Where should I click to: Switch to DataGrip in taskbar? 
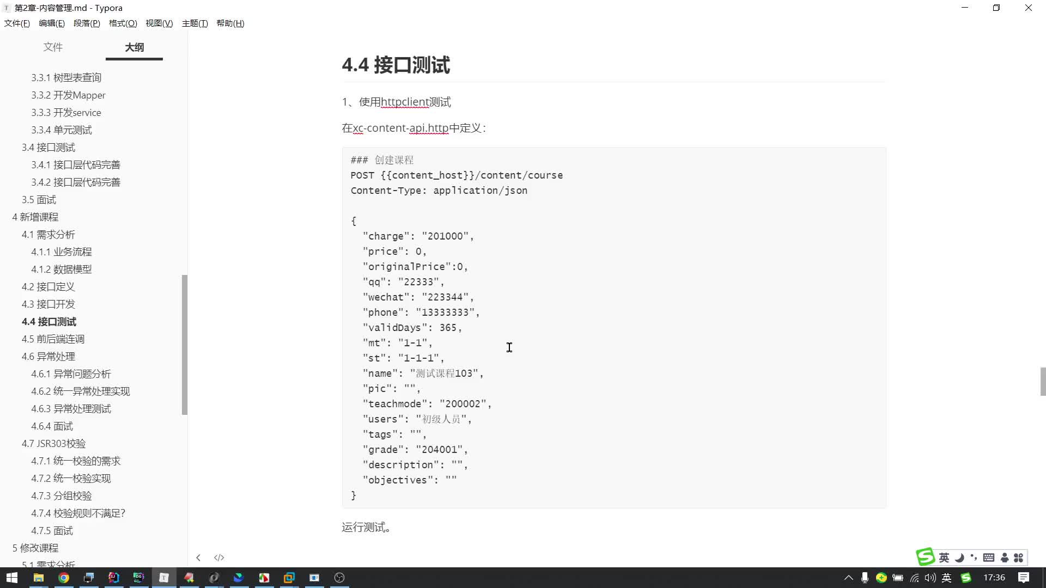tap(139, 578)
